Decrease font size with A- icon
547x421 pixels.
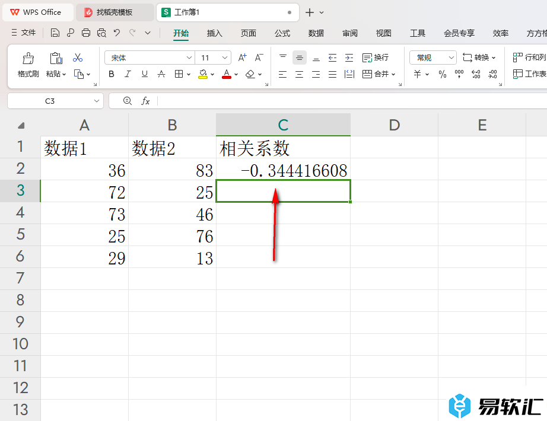point(259,58)
